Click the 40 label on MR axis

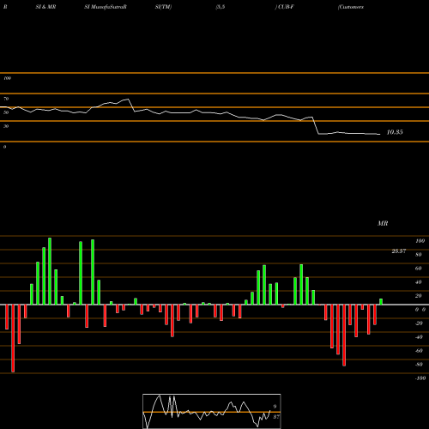click(x=418, y=282)
